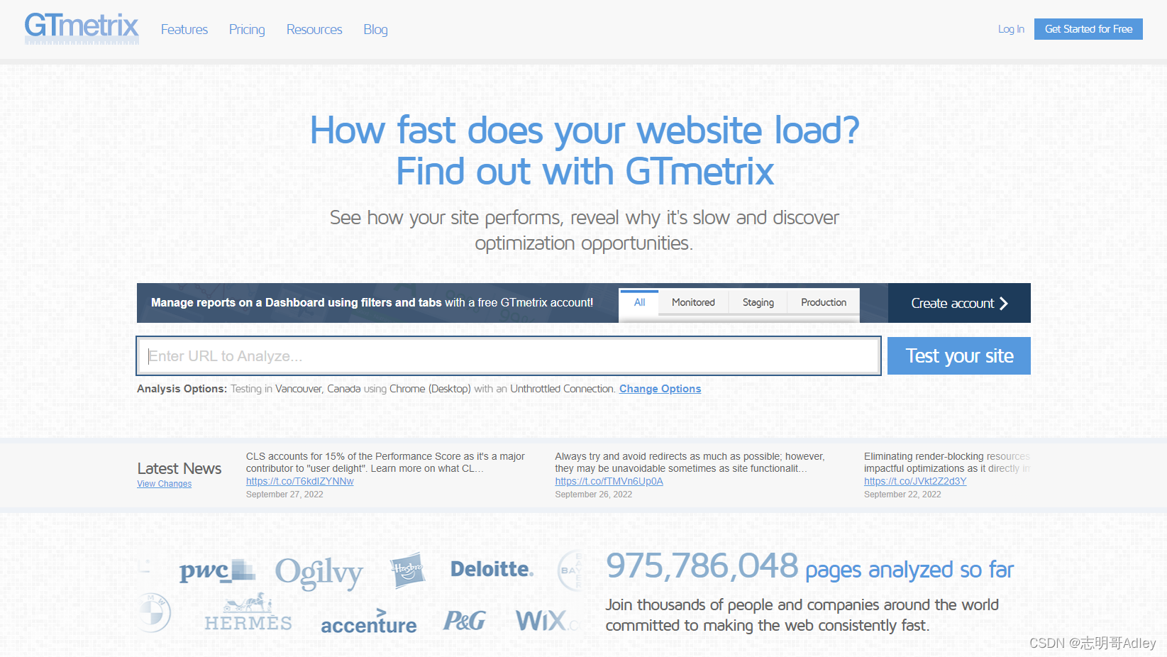Click the Hermès logo
Image resolution: width=1167 pixels, height=657 pixels.
coord(248,612)
